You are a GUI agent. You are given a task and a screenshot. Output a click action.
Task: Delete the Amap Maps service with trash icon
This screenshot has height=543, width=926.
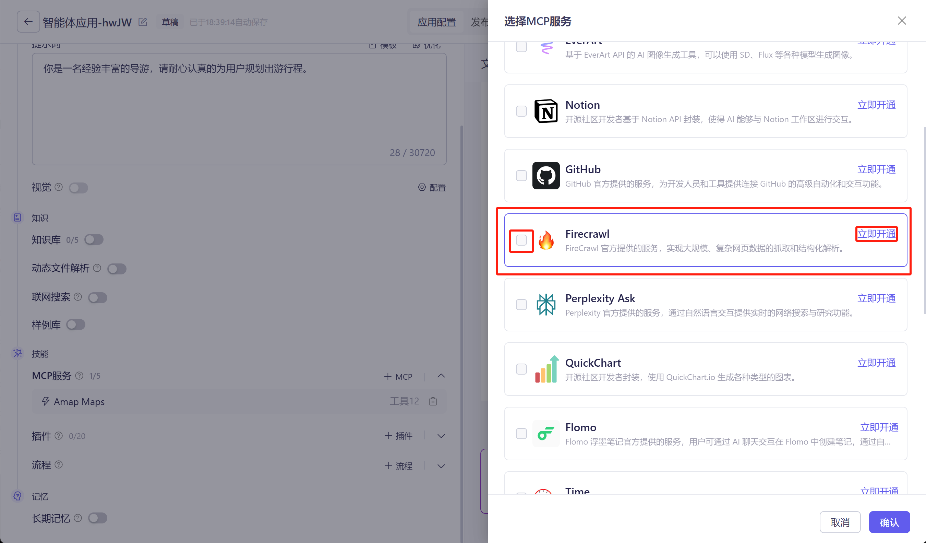(x=433, y=401)
